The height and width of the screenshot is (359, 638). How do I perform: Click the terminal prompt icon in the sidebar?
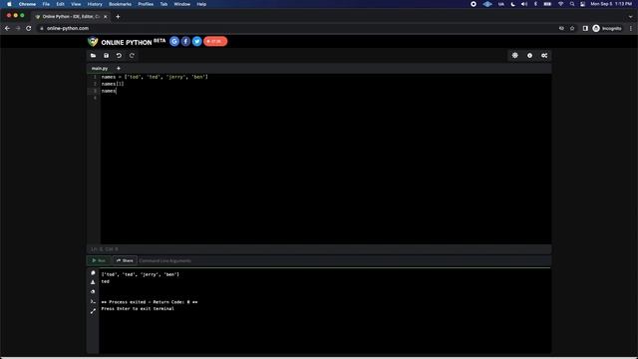[x=93, y=301]
